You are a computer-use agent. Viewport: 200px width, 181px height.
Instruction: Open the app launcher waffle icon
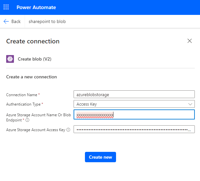click(x=6, y=7)
